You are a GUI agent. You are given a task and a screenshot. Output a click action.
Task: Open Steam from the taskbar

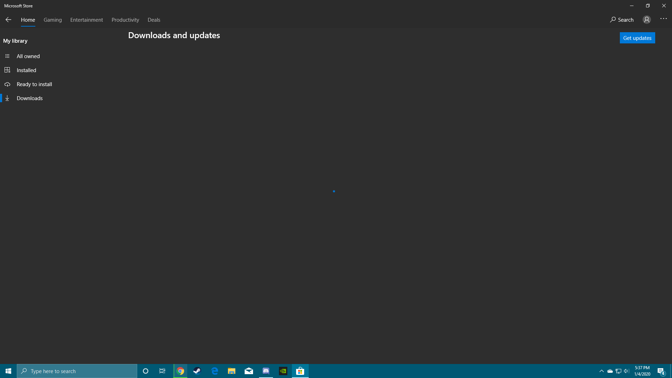click(x=197, y=371)
